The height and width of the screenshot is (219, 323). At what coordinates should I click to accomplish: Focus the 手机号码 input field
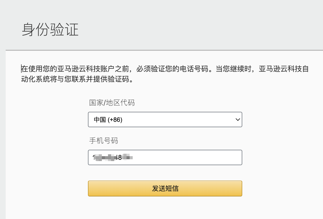[x=165, y=157]
